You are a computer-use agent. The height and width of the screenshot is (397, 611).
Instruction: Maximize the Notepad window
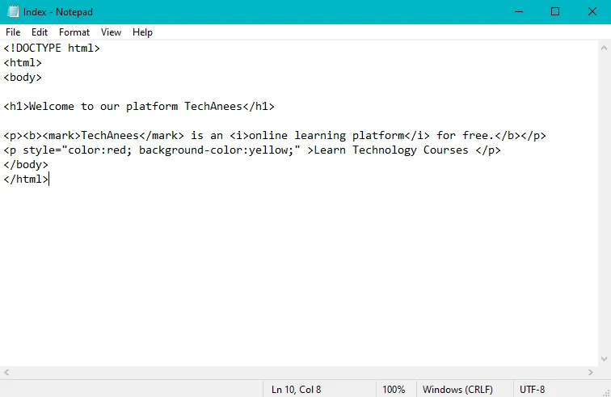pyautogui.click(x=555, y=11)
